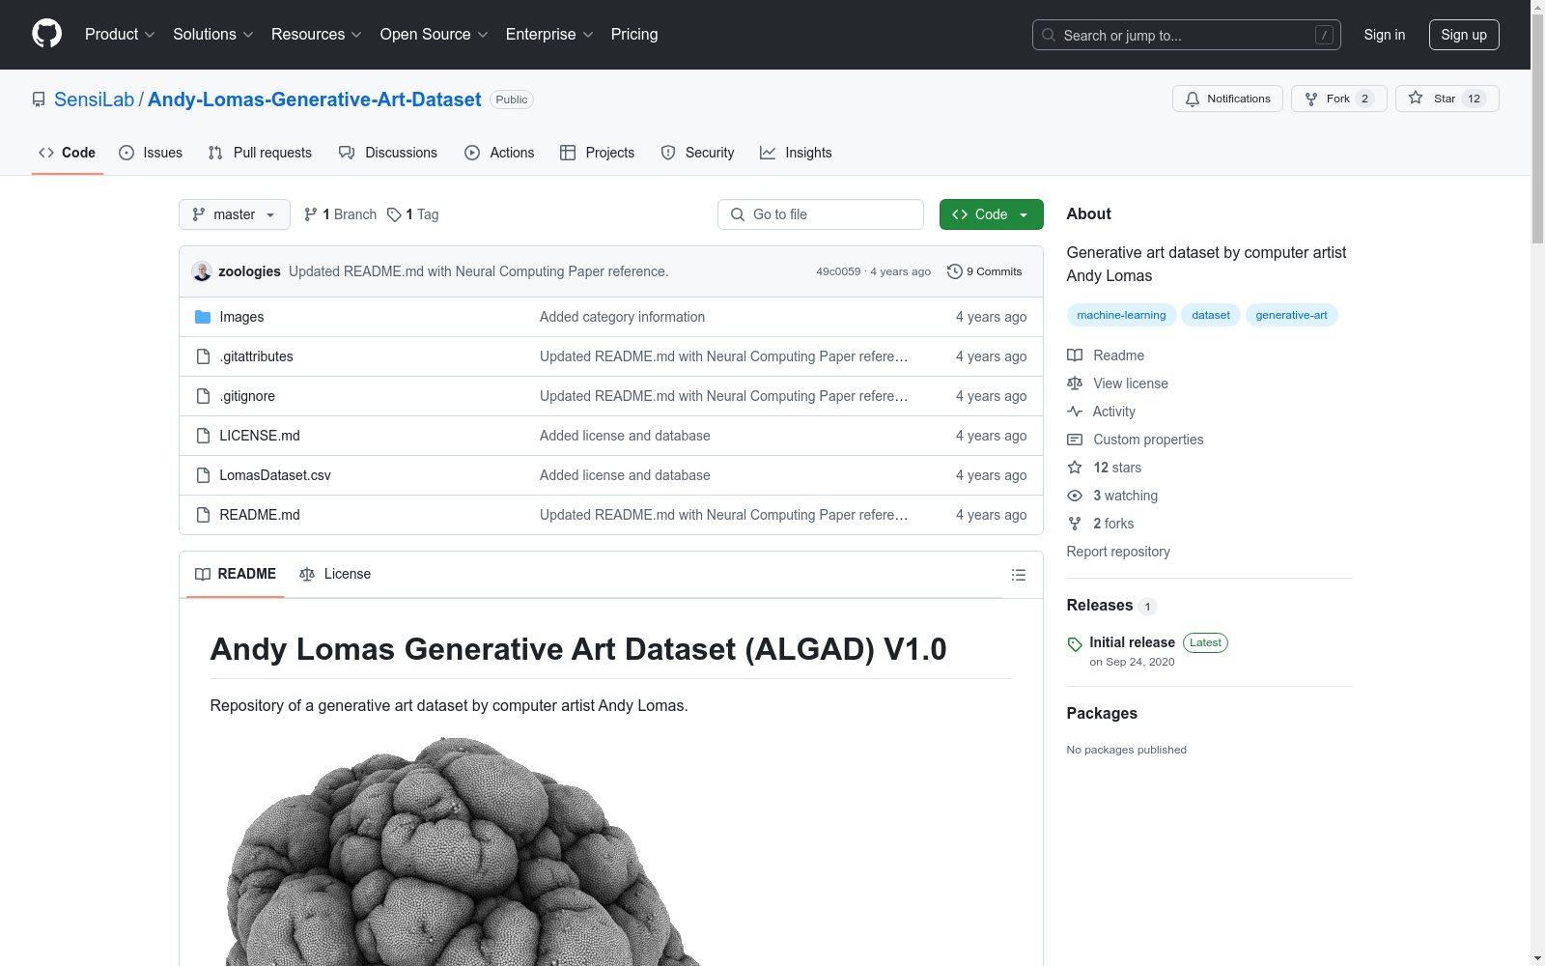Image resolution: width=1545 pixels, height=966 pixels.
Task: Click the Sign up button
Action: [1464, 35]
